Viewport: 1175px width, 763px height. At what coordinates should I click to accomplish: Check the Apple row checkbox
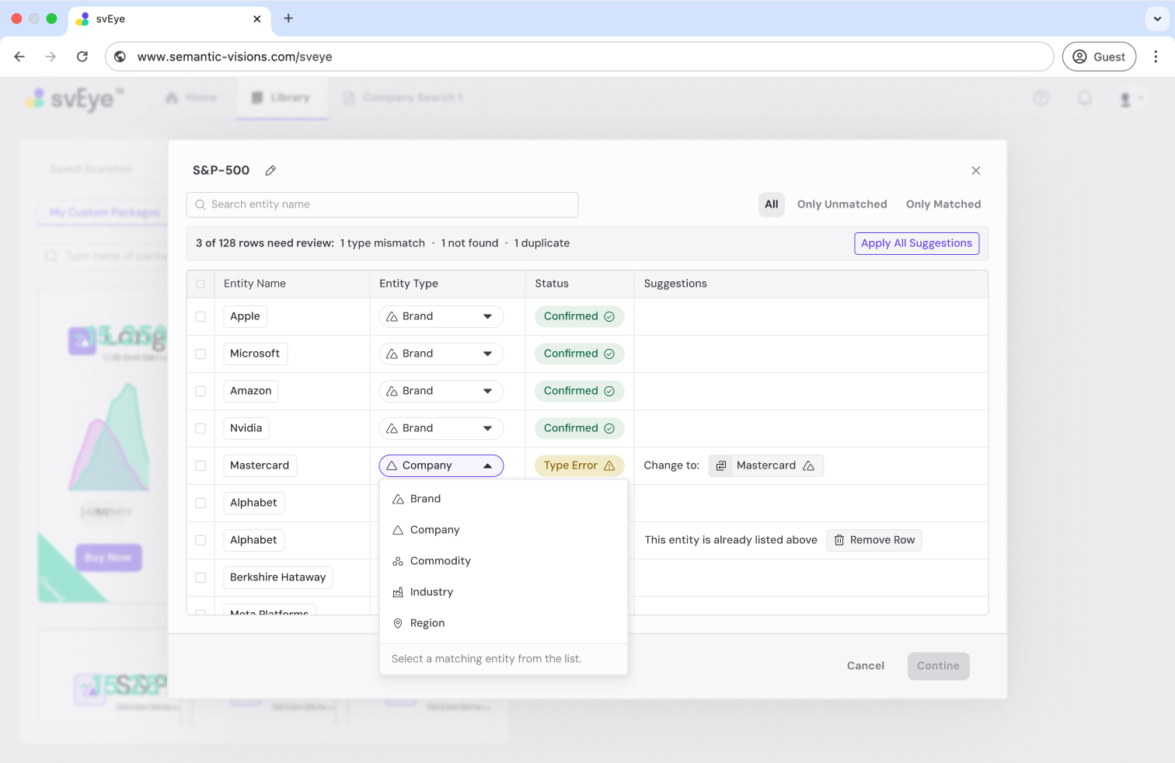tap(200, 316)
